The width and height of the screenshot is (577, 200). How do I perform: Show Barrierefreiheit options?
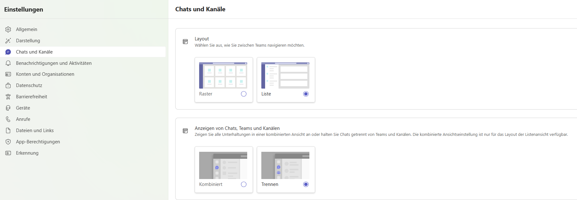point(83,97)
